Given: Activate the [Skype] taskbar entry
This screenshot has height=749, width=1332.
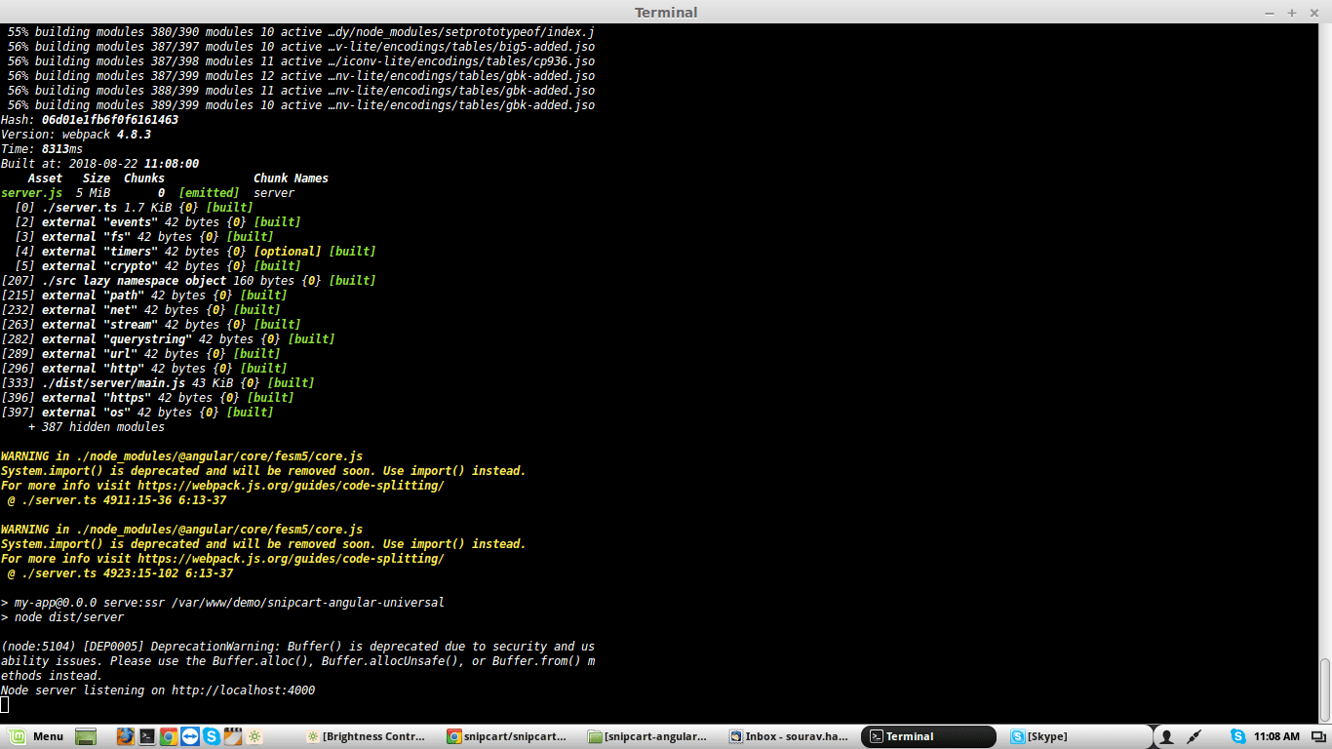Looking at the screenshot, I should tap(1041, 736).
